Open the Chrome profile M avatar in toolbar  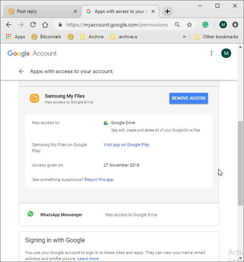tap(223, 25)
